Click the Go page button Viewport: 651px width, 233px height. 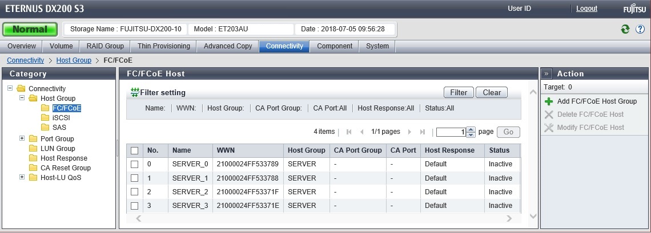click(508, 132)
